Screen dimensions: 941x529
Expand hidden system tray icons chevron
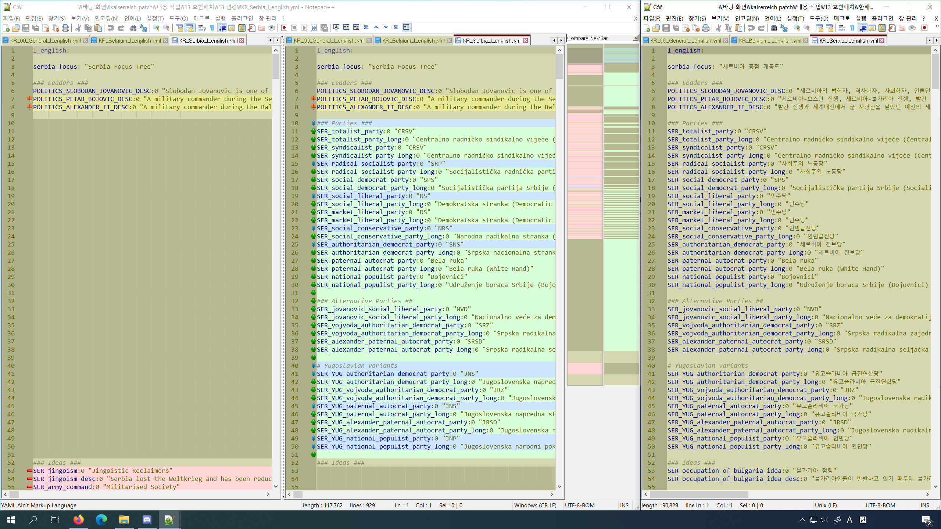pyautogui.click(x=802, y=519)
